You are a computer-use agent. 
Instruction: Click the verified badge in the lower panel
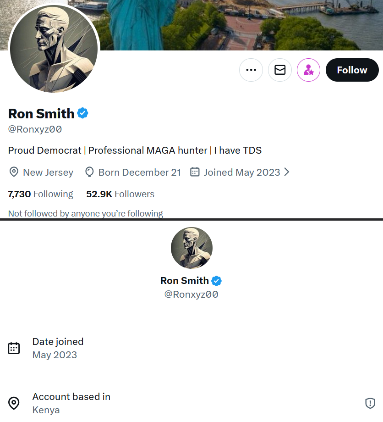[x=216, y=281]
